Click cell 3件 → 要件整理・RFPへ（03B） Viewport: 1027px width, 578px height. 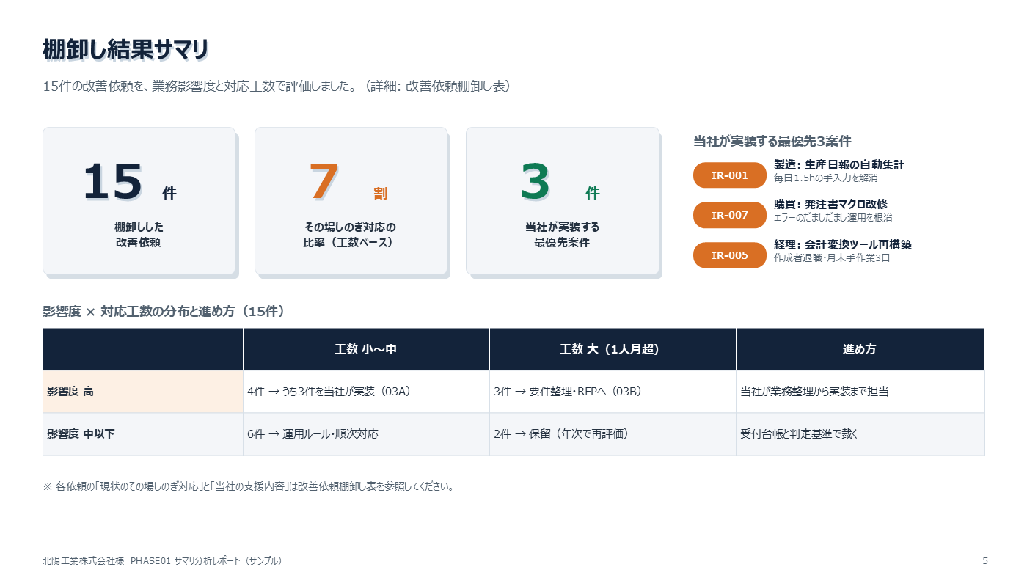point(613,392)
